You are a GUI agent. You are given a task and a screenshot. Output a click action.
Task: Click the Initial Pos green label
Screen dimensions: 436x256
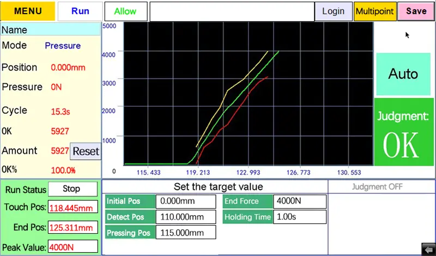point(130,202)
